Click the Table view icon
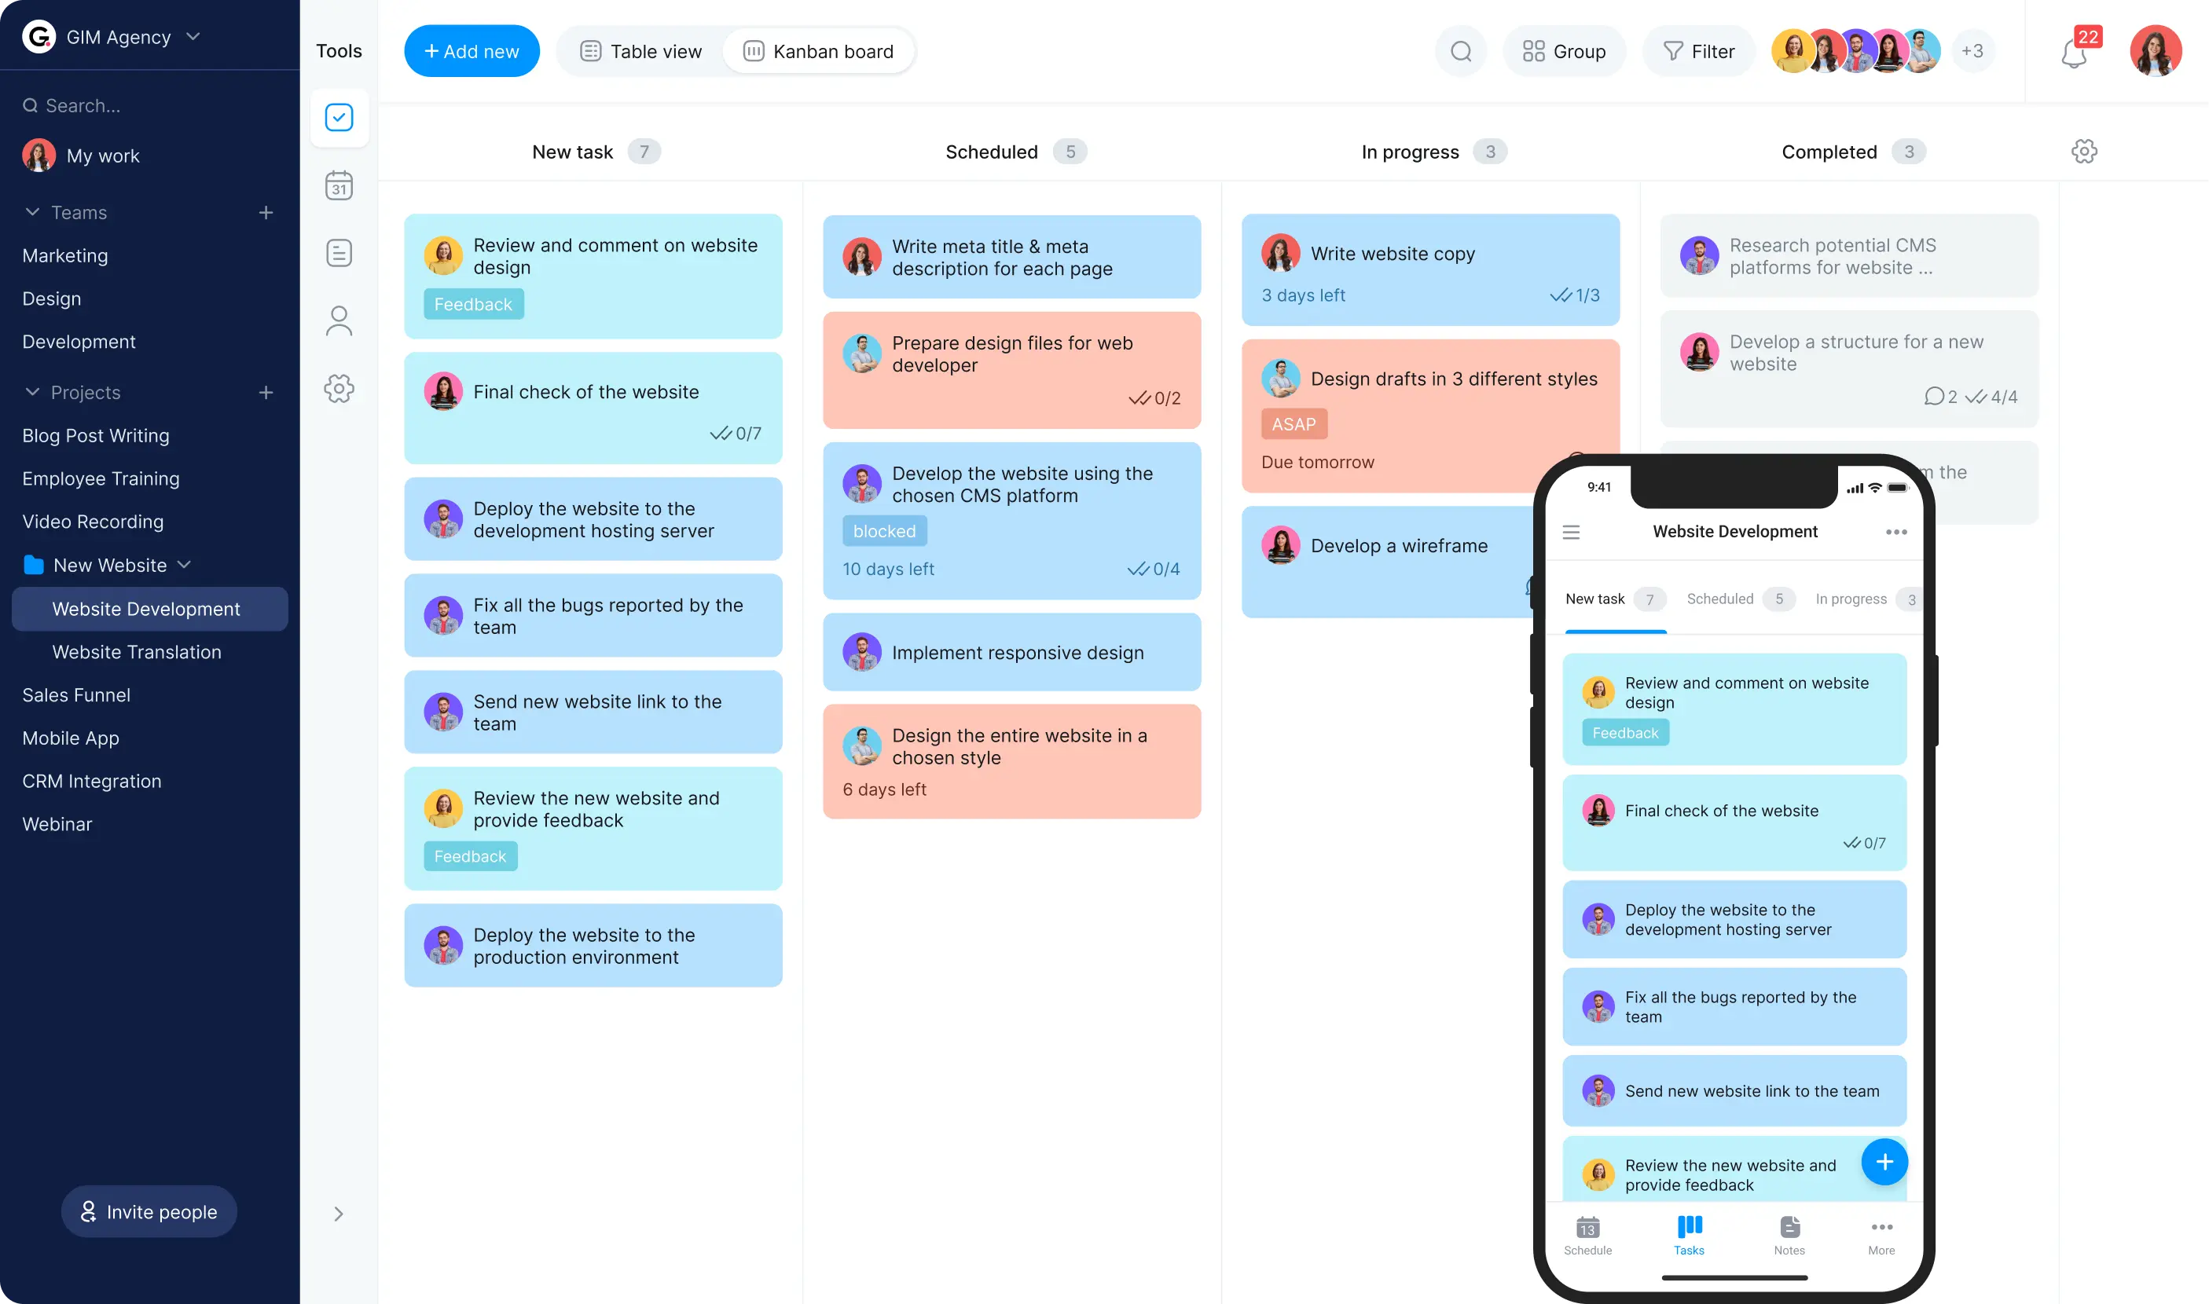 pyautogui.click(x=589, y=51)
